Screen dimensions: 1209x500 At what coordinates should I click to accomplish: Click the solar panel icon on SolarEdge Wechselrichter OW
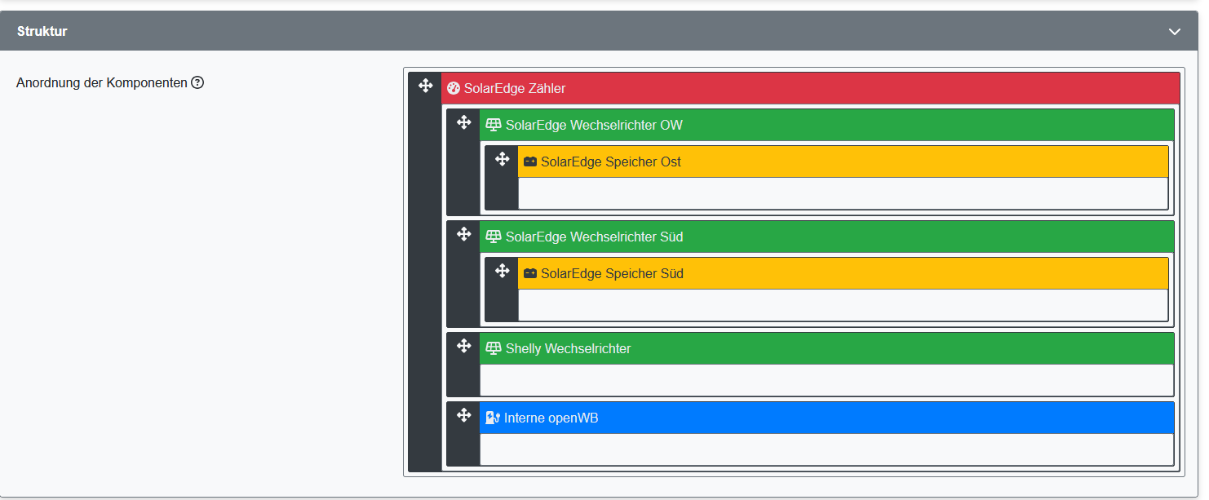point(493,124)
